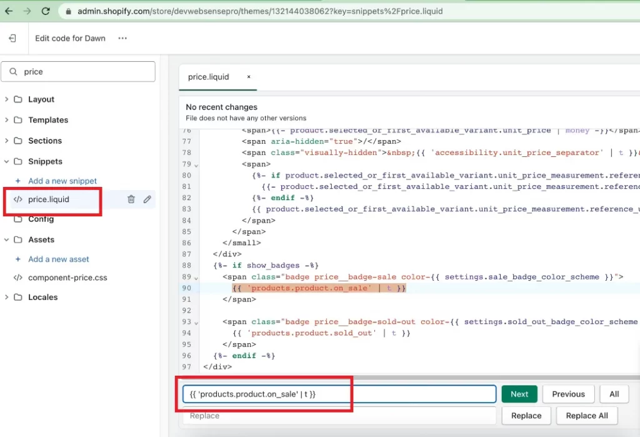The width and height of the screenshot is (640, 437).
Task: Expand the Layout folder
Action: click(41, 99)
